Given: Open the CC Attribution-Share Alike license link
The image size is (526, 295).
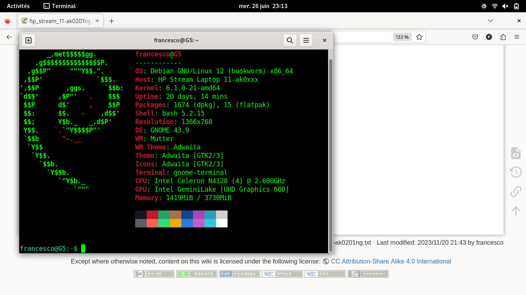Looking at the screenshot, I should [391, 261].
